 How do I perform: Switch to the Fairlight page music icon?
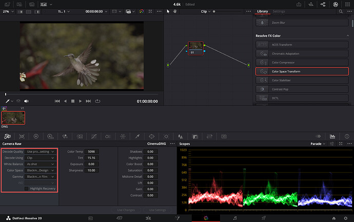pos(235,218)
